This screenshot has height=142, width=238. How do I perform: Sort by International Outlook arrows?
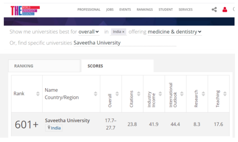[x=182, y=94]
